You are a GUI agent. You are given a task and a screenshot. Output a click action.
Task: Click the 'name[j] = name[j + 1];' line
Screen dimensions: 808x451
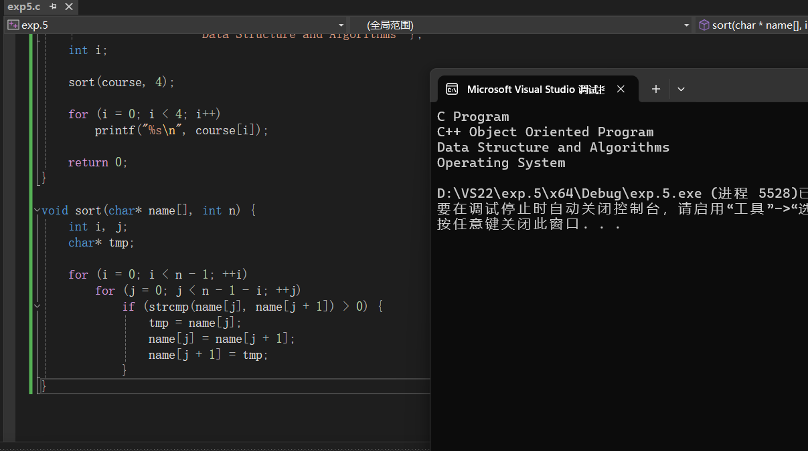tap(222, 339)
